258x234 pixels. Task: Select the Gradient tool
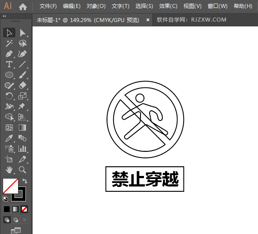click(23, 128)
